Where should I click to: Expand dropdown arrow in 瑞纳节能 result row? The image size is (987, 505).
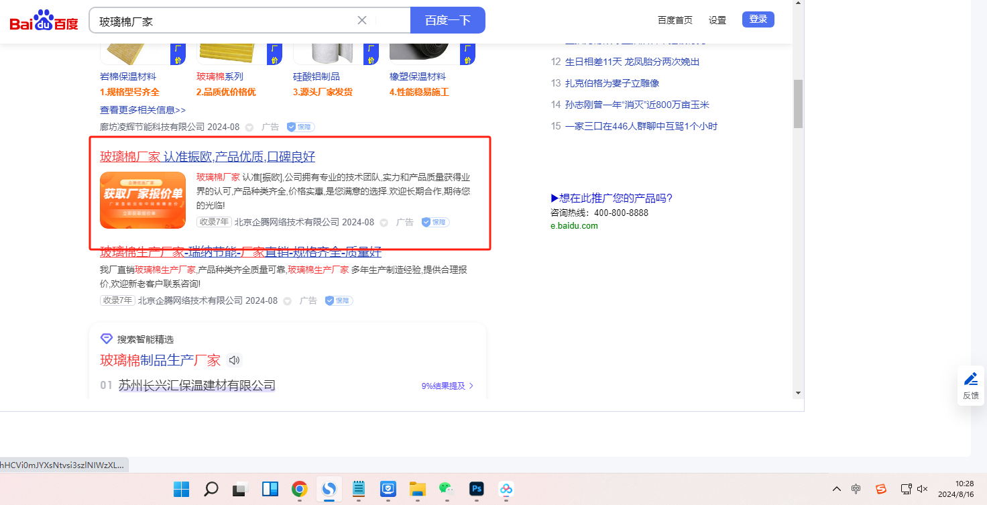click(287, 301)
